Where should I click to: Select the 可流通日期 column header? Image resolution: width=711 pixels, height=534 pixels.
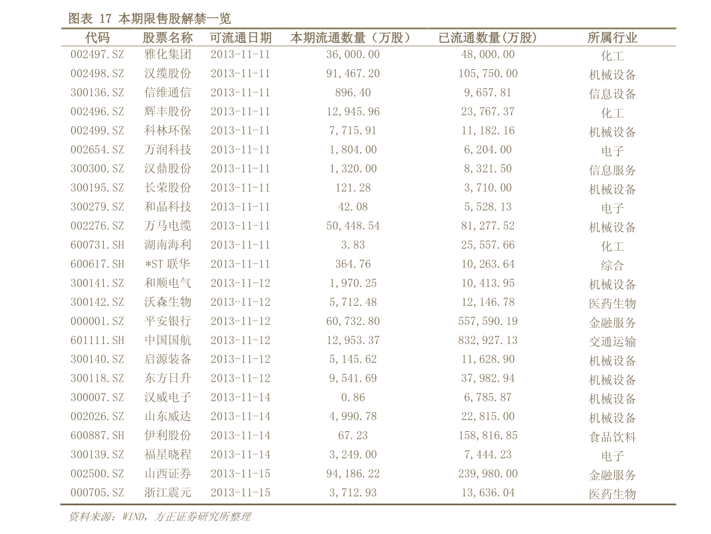[241, 38]
